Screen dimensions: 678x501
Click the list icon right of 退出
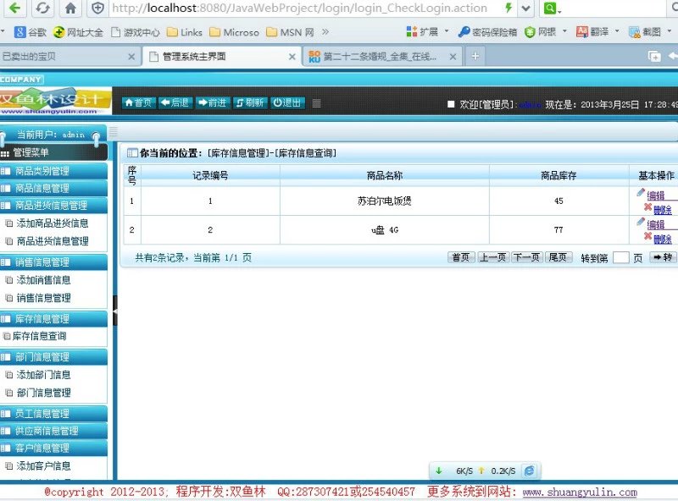click(316, 103)
